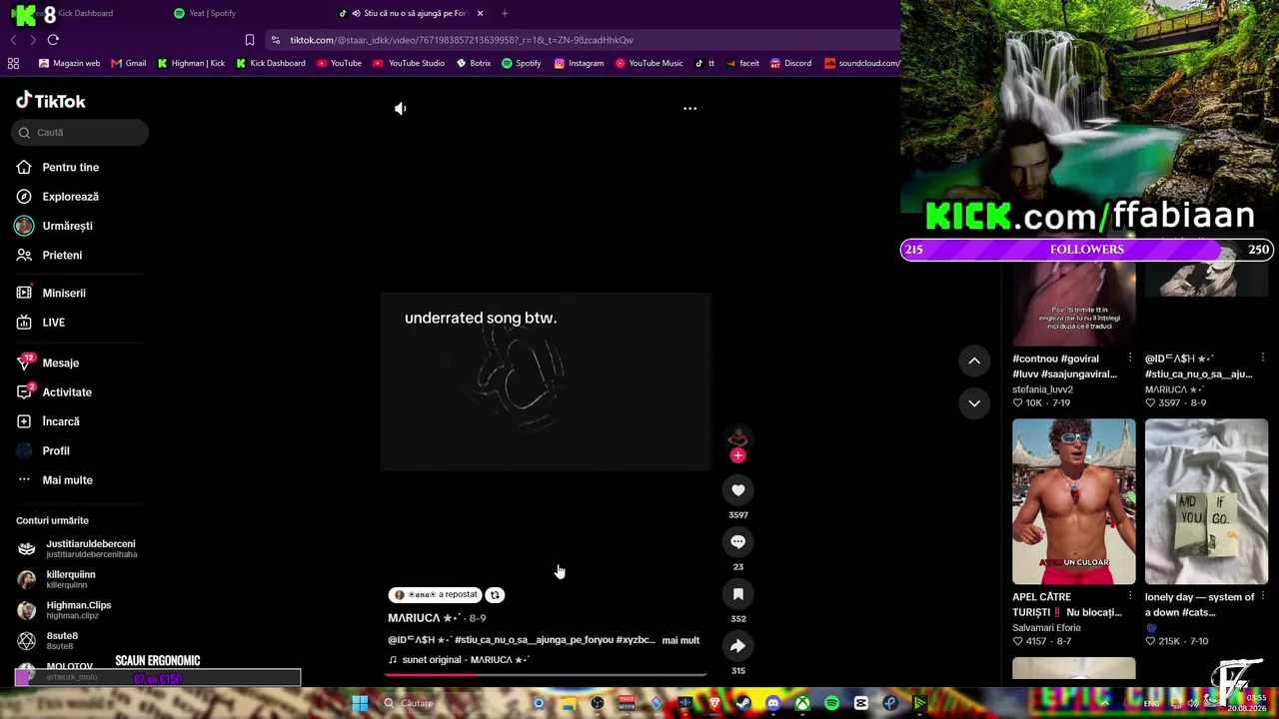Image resolution: width=1279 pixels, height=719 pixels.
Task: Share the video with the arrow icon
Action: [x=738, y=646]
